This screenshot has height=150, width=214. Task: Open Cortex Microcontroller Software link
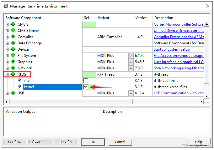pos(179,24)
